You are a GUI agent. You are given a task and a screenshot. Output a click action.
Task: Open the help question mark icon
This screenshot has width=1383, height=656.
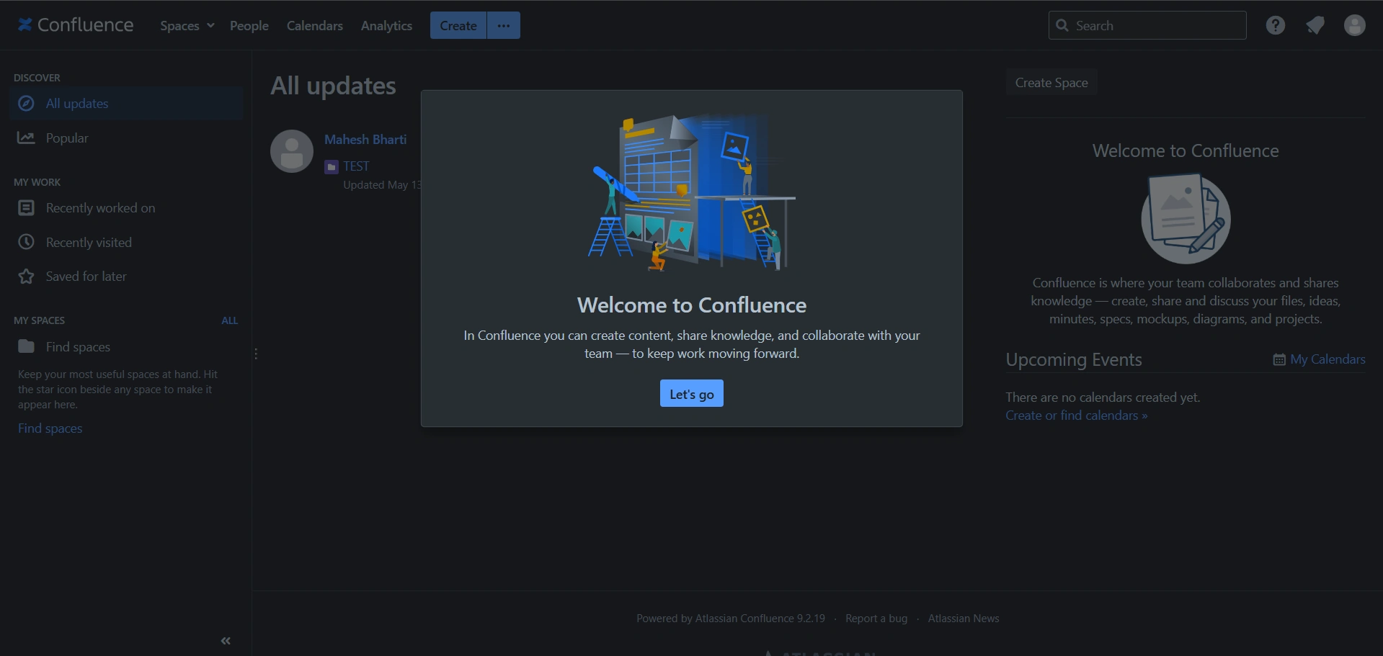pos(1275,25)
